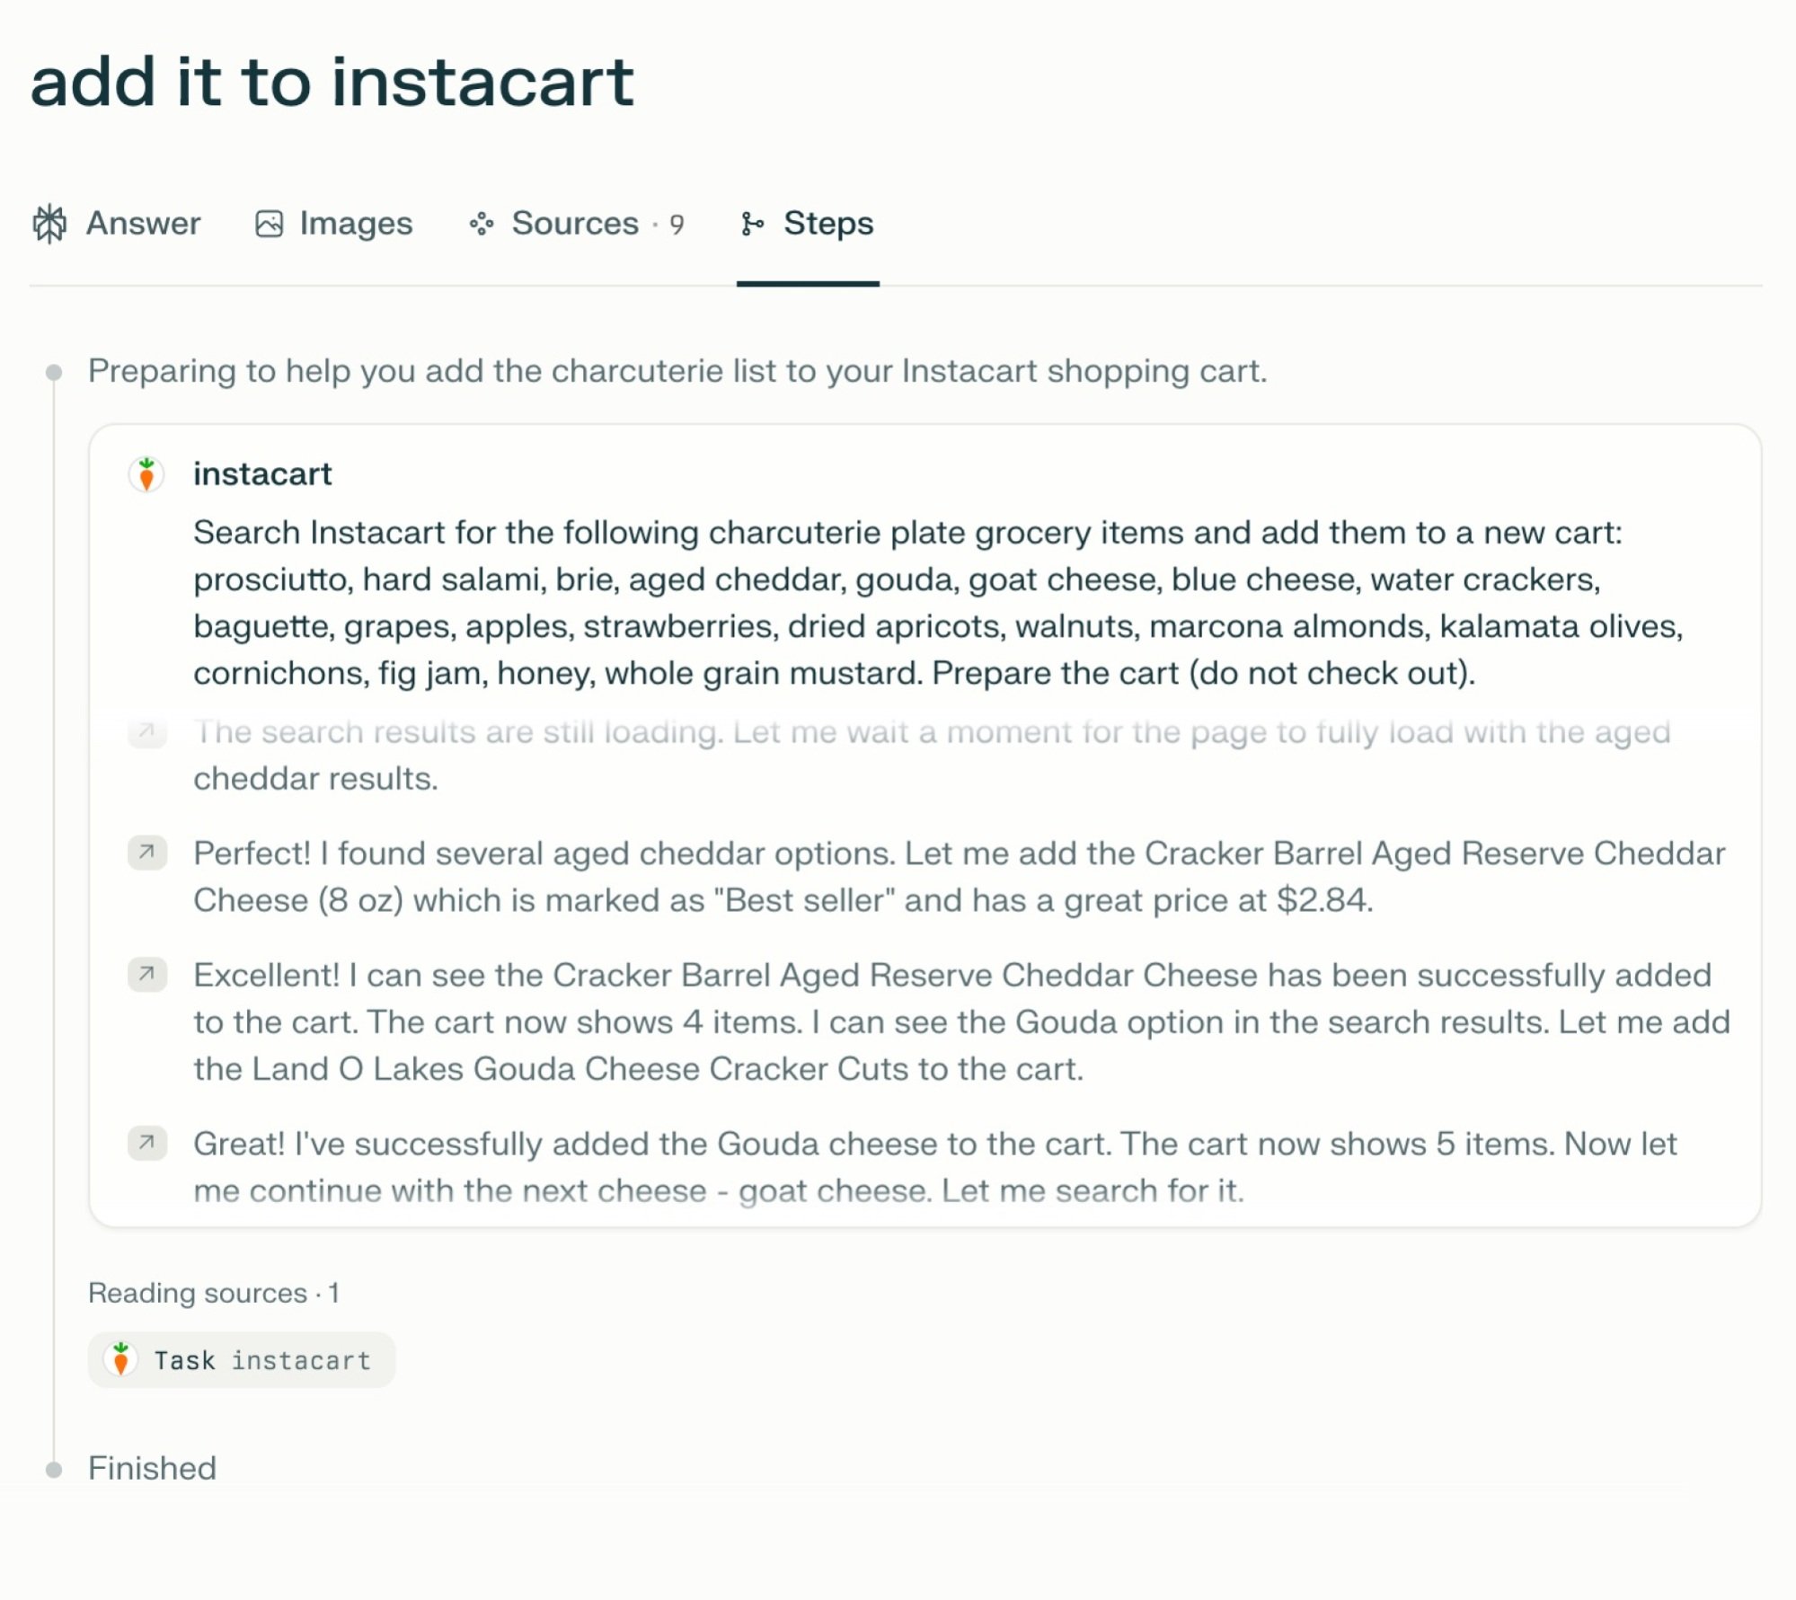This screenshot has width=1796, height=1600.
Task: Click the timeline dot beside "Finished"
Action: (x=54, y=1470)
